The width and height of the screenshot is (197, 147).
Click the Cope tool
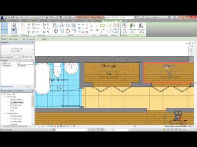(36, 24)
